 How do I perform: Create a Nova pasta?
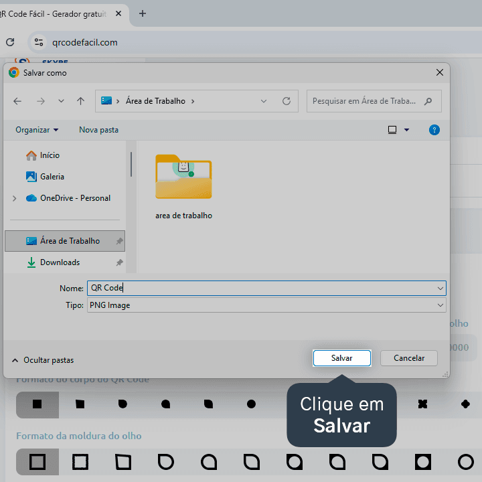[98, 130]
